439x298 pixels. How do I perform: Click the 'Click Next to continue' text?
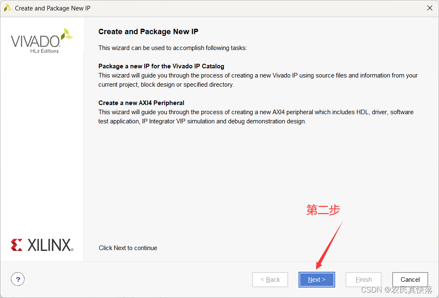pyautogui.click(x=128, y=248)
